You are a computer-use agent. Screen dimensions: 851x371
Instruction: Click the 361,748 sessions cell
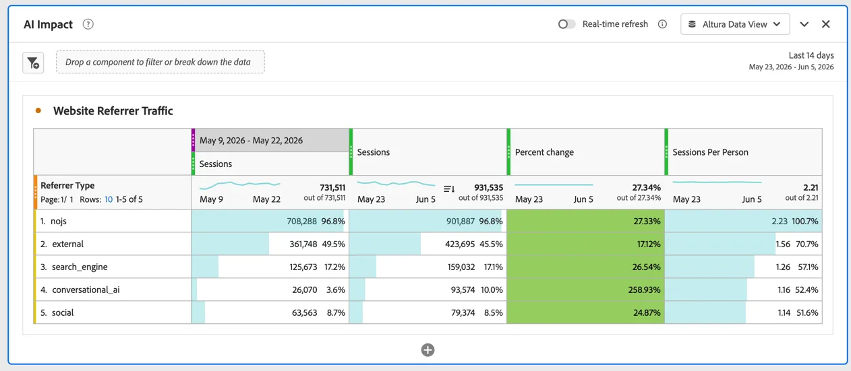coord(270,244)
